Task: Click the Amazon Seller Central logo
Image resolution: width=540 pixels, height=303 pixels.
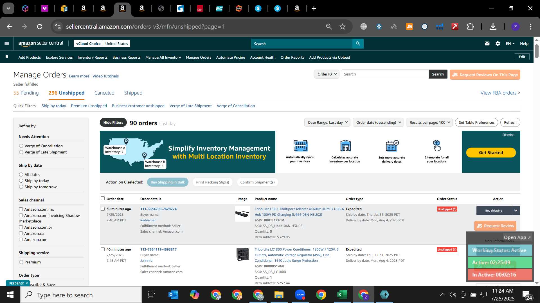Action: tap(41, 43)
